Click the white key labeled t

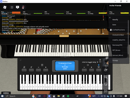coord(56,87)
